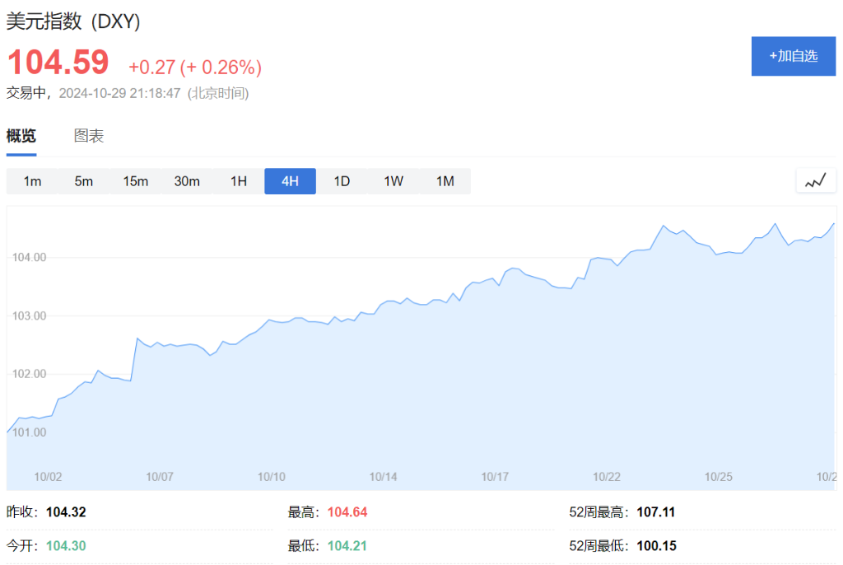Screen dimensions: 843x565
Task: Select the 1m timeframe
Action: click(32, 181)
